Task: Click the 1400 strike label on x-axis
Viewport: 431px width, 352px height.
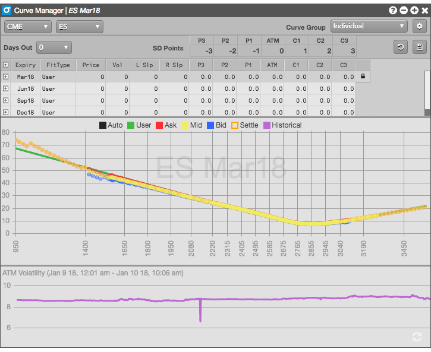Action: coord(85,249)
